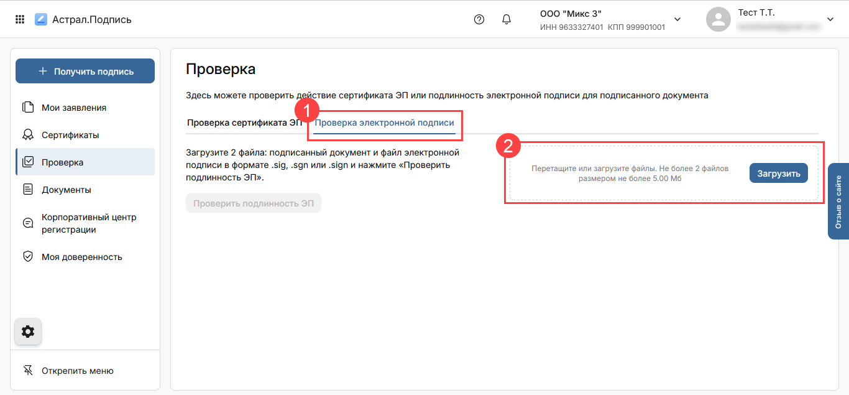The image size is (849, 395).
Task: Click the Сертификаты ribbon icon
Action: click(x=28, y=135)
